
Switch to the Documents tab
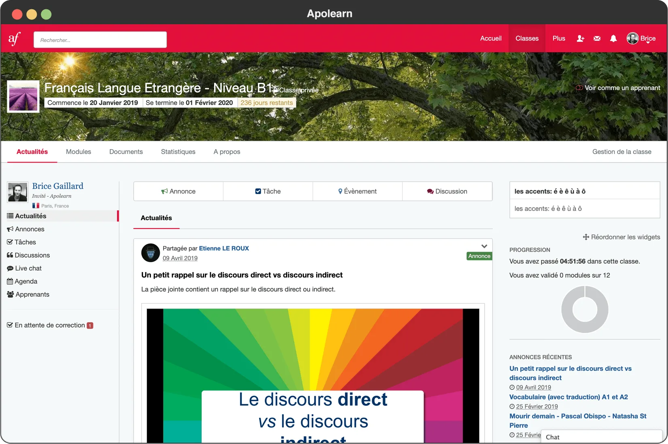coord(126,152)
